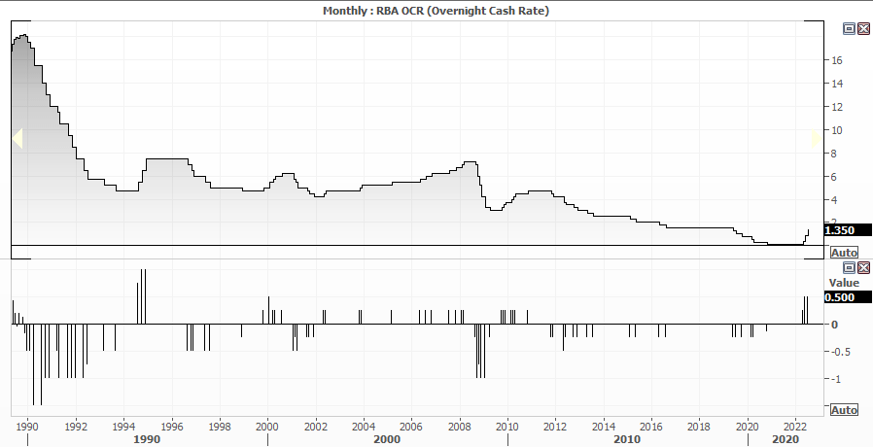This screenshot has width=873, height=447.
Task: Click the 0.500 current value label
Action: tap(848, 297)
